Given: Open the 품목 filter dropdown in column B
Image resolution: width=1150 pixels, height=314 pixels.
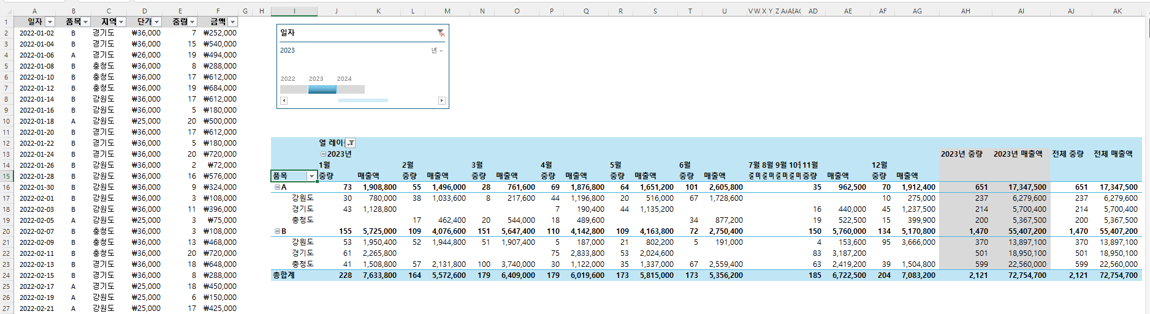Looking at the screenshot, I should 86,22.
